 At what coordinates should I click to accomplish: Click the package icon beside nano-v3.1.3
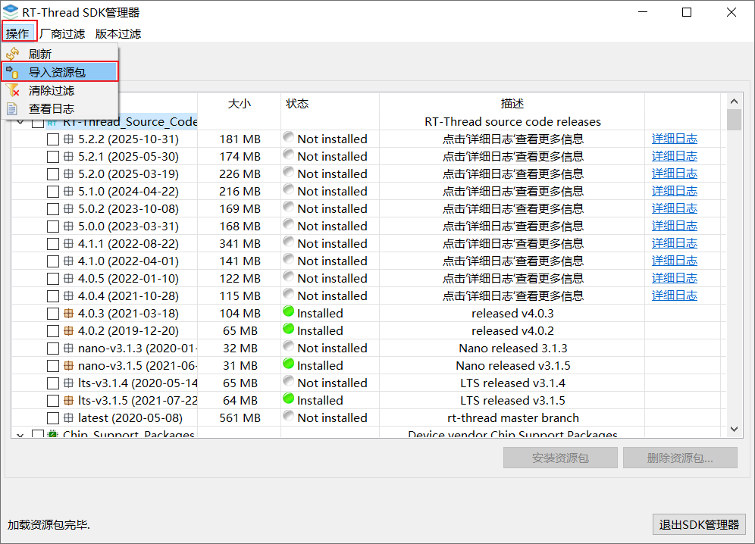coord(69,348)
